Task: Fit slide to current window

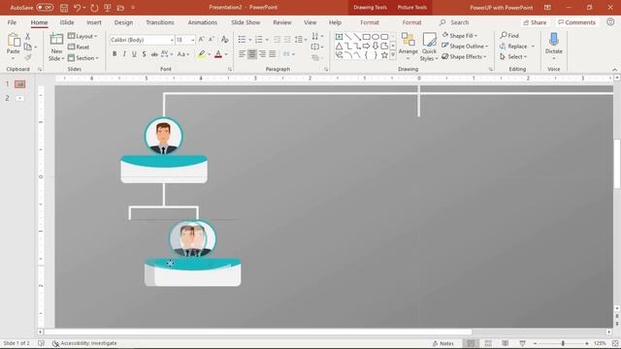Action: tap(615, 343)
